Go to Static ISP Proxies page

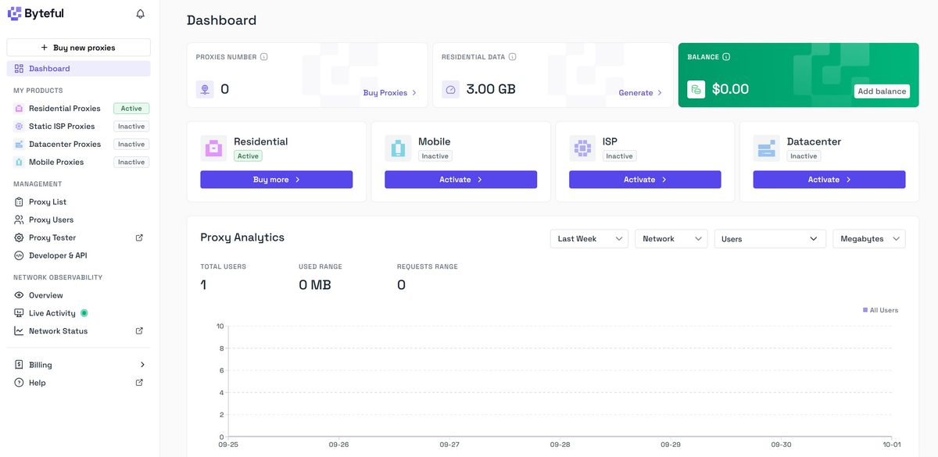tap(62, 127)
